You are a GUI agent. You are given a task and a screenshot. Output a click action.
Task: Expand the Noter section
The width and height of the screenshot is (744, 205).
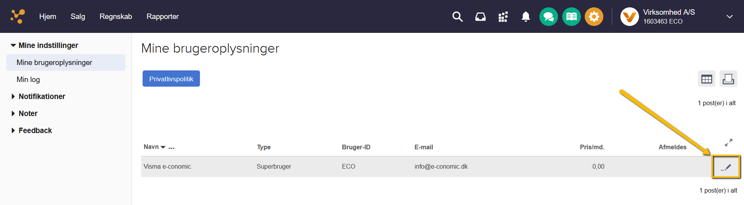[24, 113]
